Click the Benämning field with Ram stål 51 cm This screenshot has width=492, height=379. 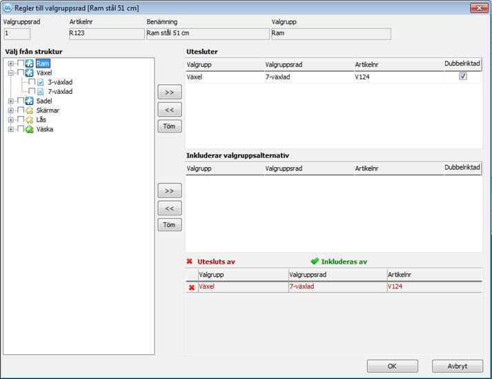(206, 34)
